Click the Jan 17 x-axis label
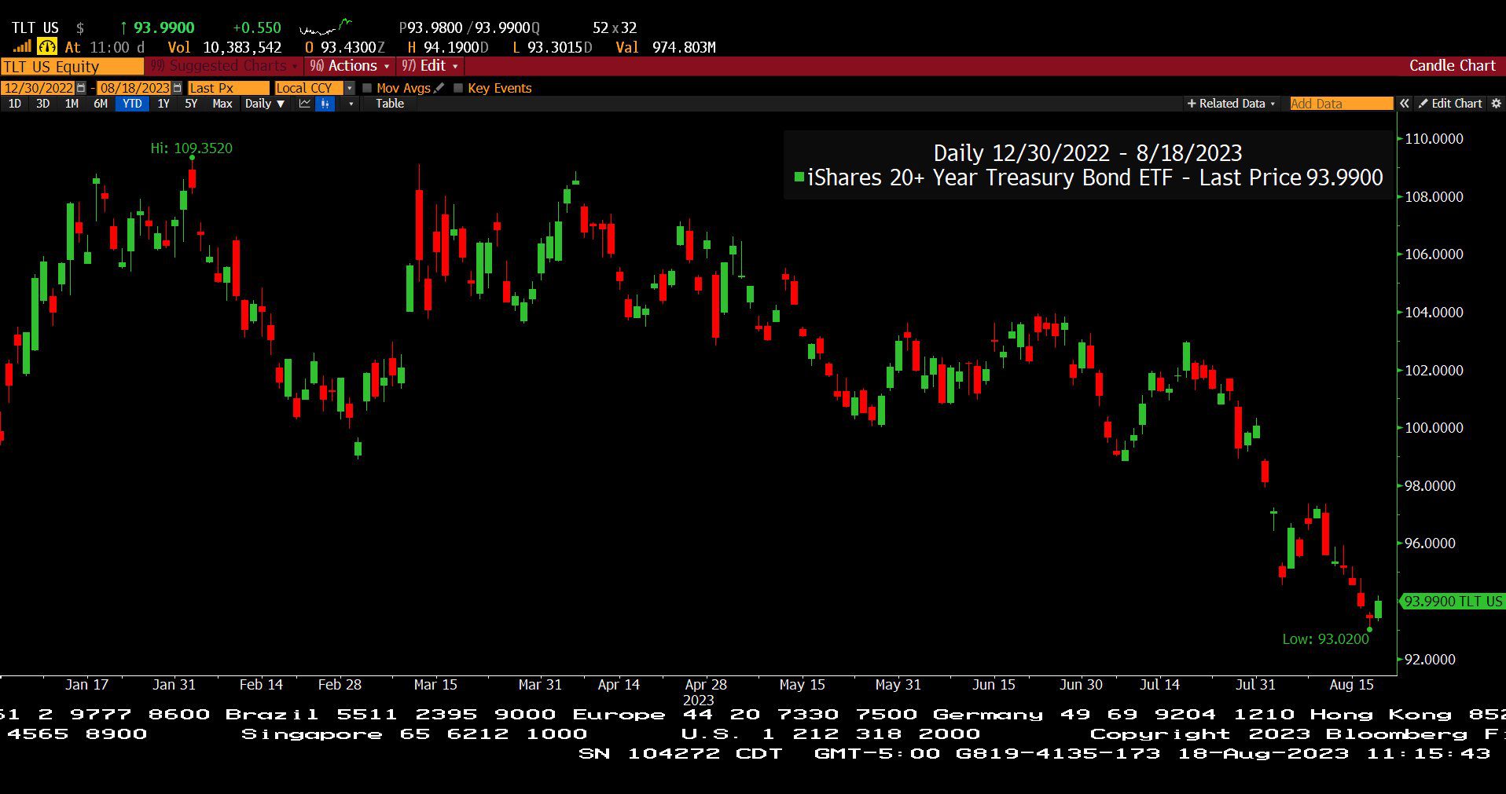Image resolution: width=1506 pixels, height=794 pixels. tap(86, 685)
